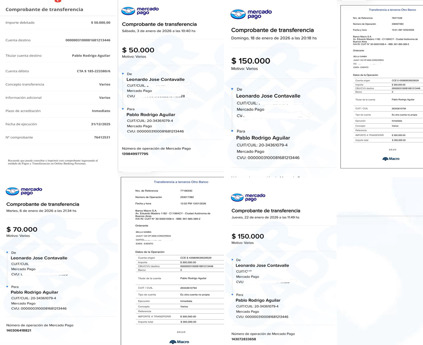
Task: Select operation number 139849977795
Action: point(135,154)
